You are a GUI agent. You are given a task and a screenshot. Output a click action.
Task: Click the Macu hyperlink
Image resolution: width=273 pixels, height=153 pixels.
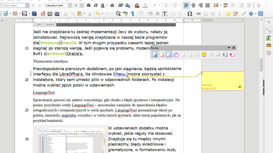point(120,74)
